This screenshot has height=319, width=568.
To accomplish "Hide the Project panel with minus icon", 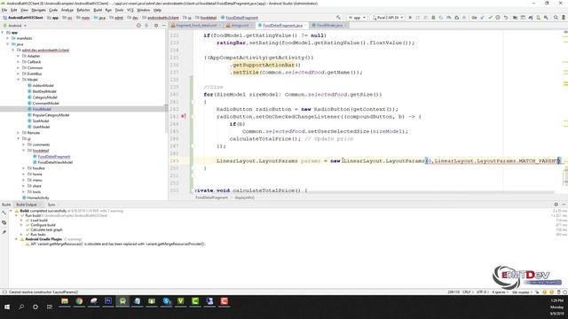I will (163, 26).
